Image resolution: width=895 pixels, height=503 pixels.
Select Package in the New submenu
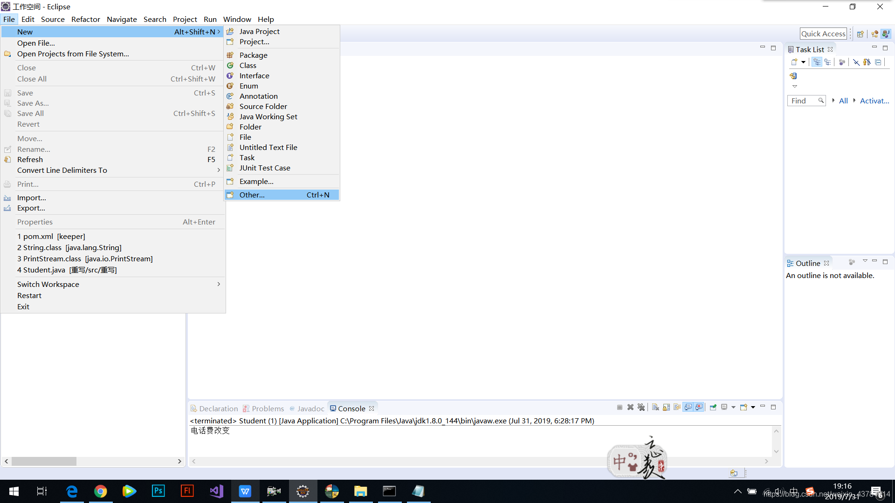tap(282, 55)
